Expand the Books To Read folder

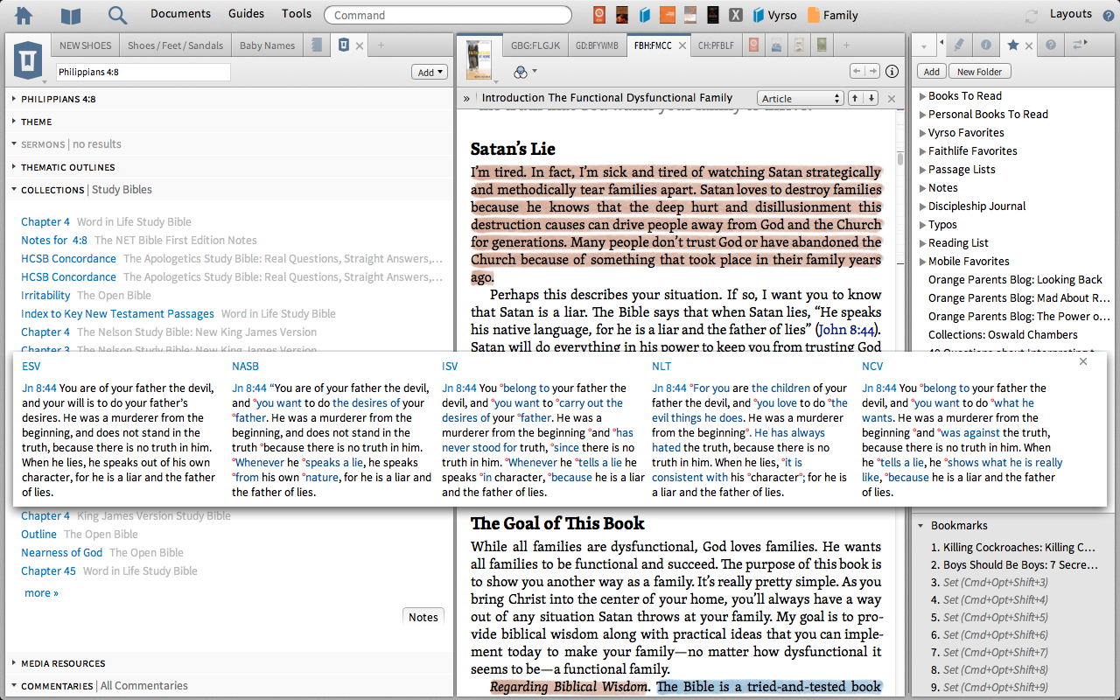[x=922, y=96]
